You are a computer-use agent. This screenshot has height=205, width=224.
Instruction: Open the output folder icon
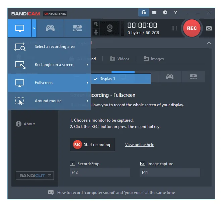(154, 12)
